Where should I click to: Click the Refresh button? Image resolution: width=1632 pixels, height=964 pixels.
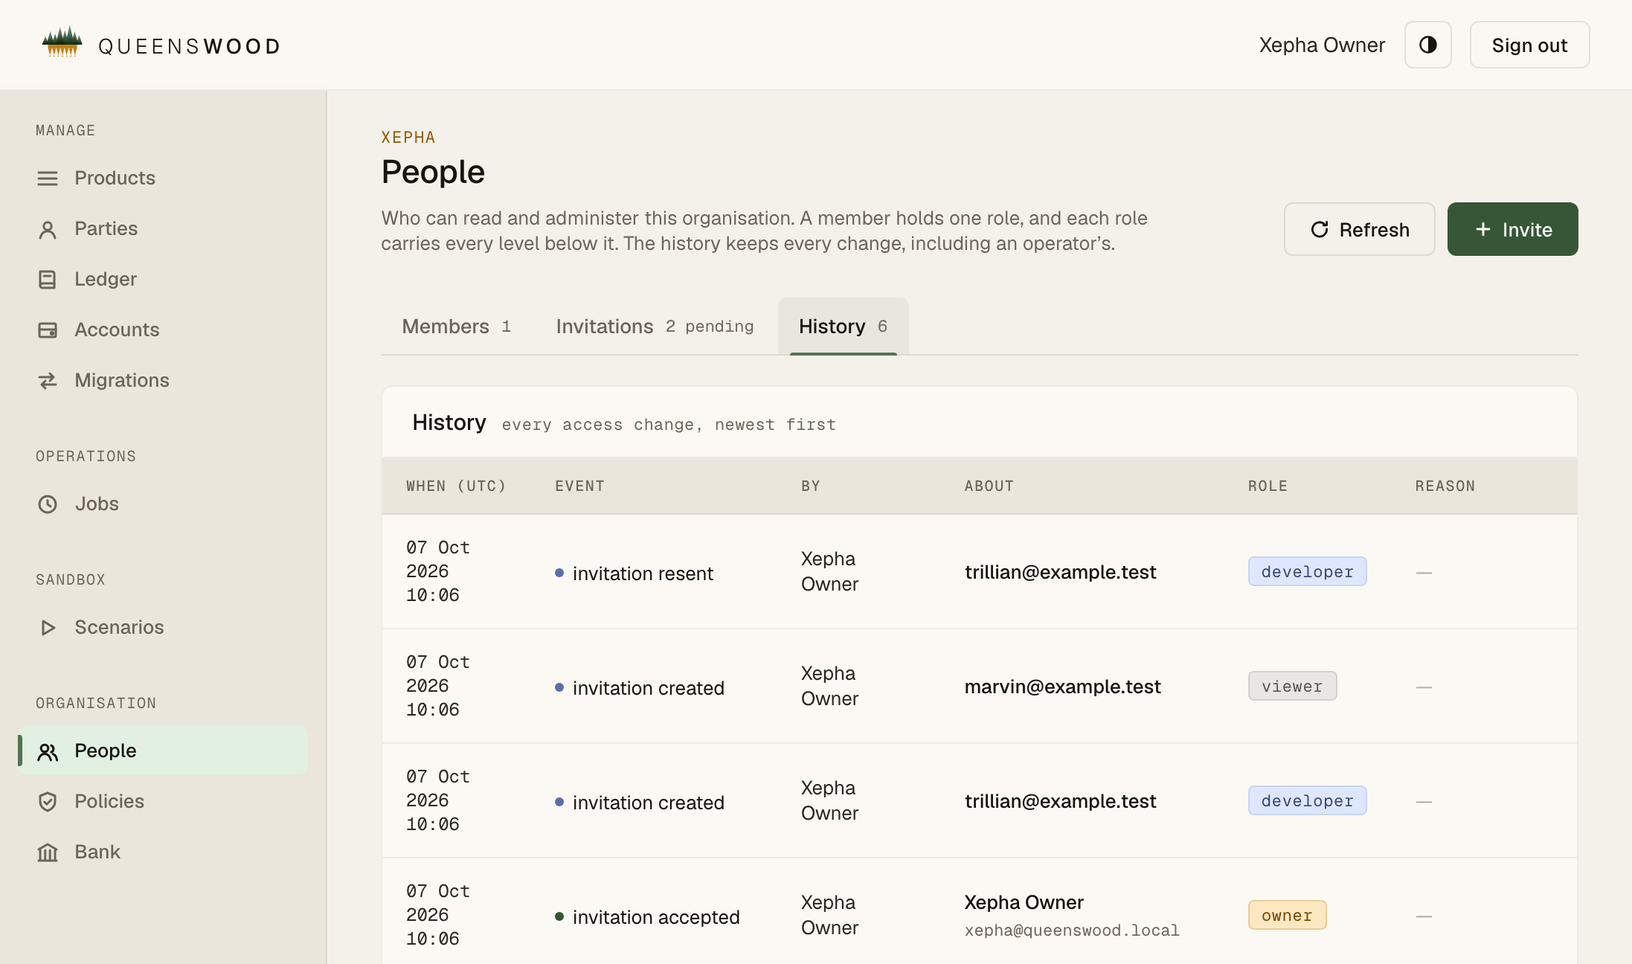[1359, 229]
